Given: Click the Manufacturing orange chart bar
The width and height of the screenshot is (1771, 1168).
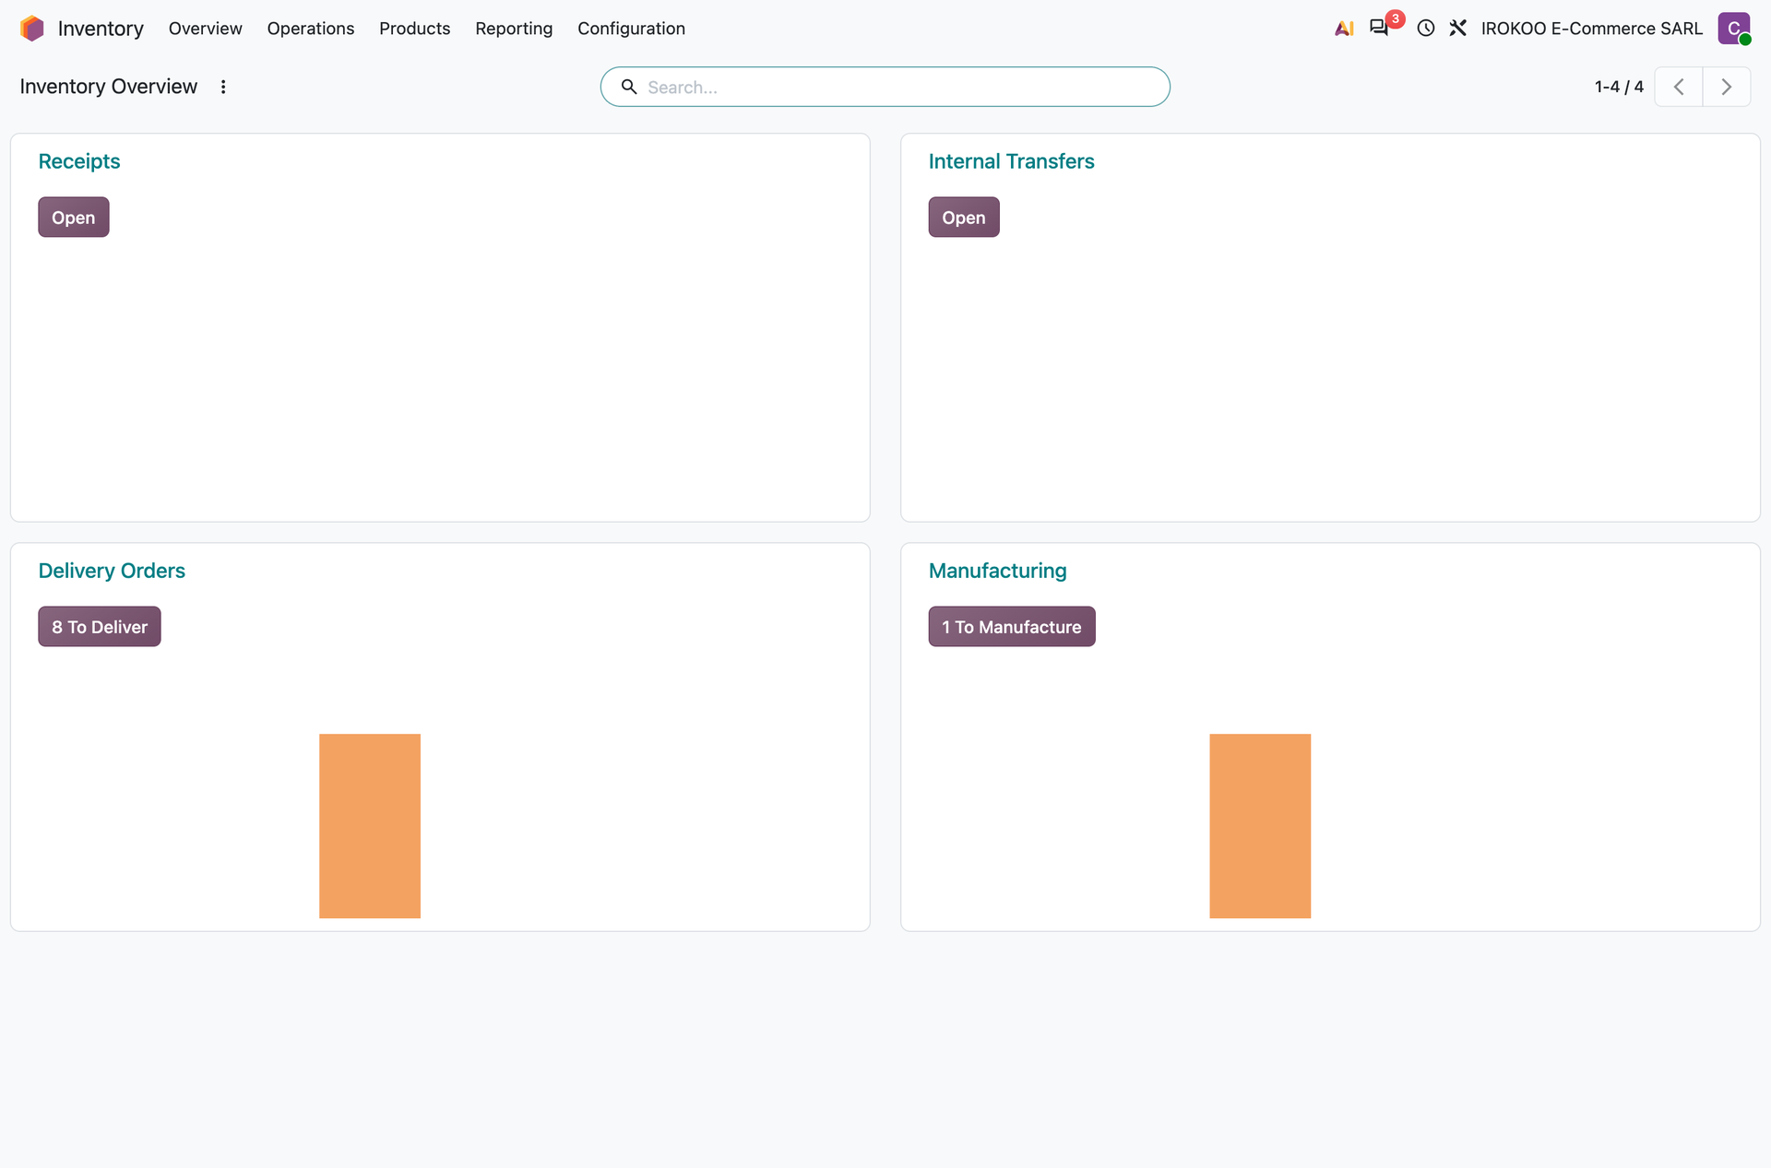Looking at the screenshot, I should click(1260, 826).
